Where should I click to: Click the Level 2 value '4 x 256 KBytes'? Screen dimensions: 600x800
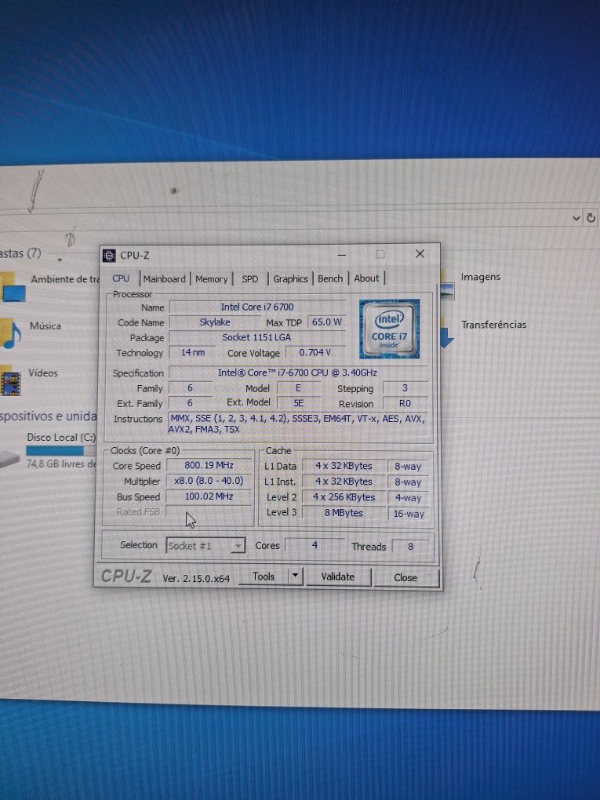point(344,497)
